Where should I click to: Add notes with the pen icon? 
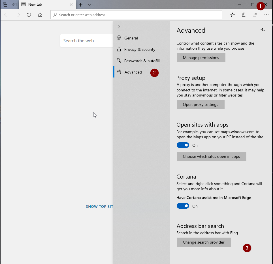pyautogui.click(x=244, y=15)
